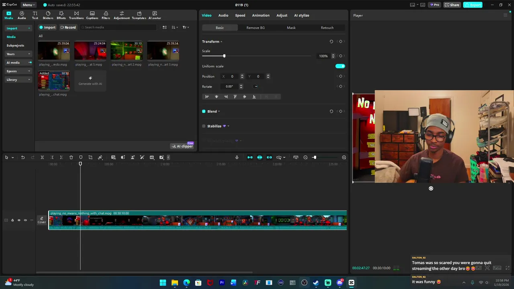Screen dimensions: 514x289
Task: Zoom out the timeline
Action: 306,157
